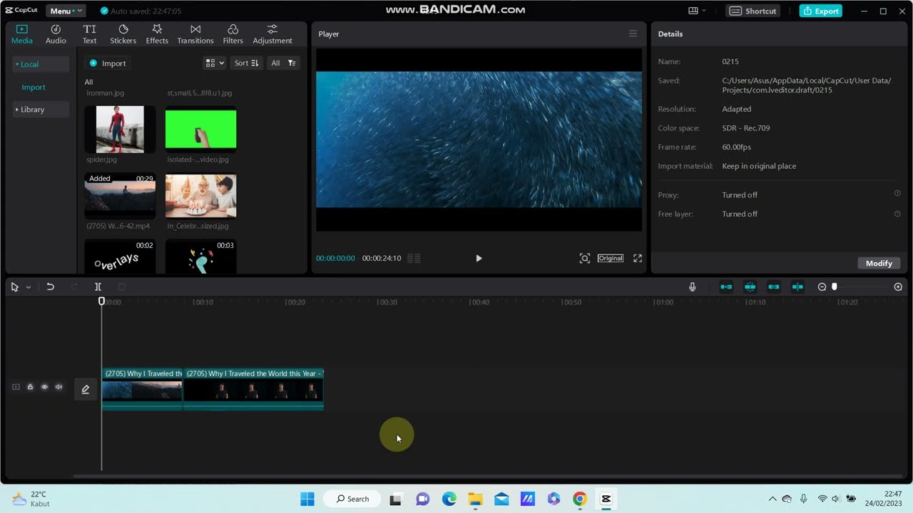
Task: Open the Filters tab
Action: (x=233, y=34)
